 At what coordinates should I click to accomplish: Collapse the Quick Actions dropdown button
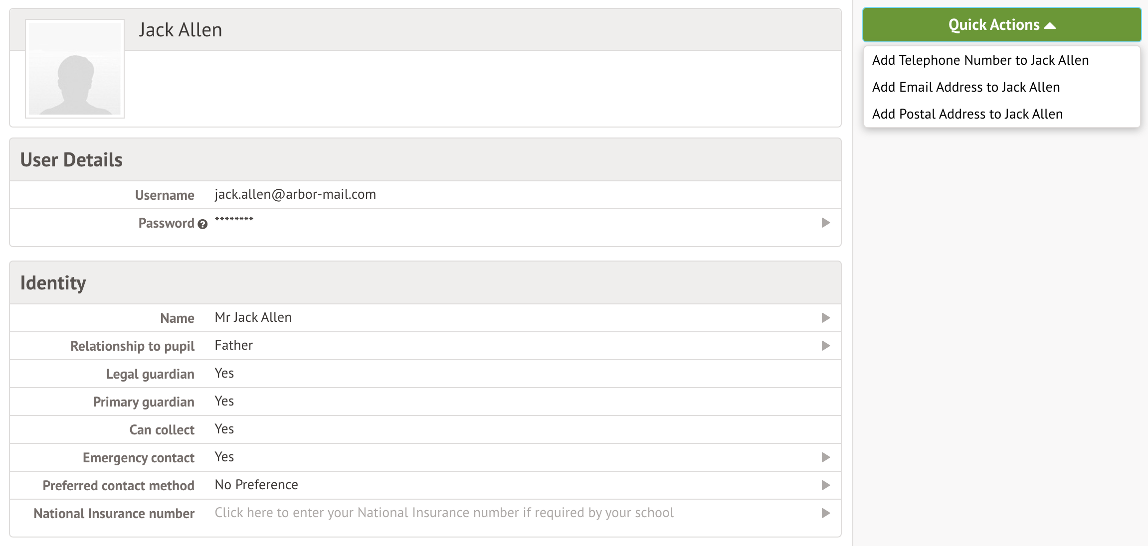coord(1001,25)
